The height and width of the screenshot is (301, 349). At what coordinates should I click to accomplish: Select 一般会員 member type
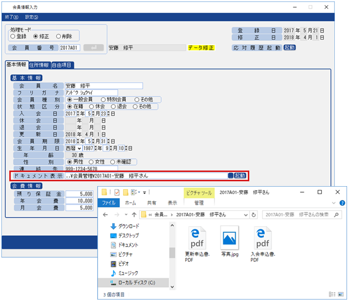(80, 100)
